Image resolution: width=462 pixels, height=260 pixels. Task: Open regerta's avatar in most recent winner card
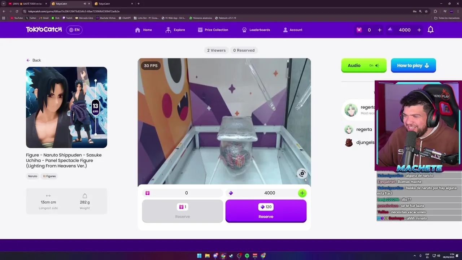351,110
